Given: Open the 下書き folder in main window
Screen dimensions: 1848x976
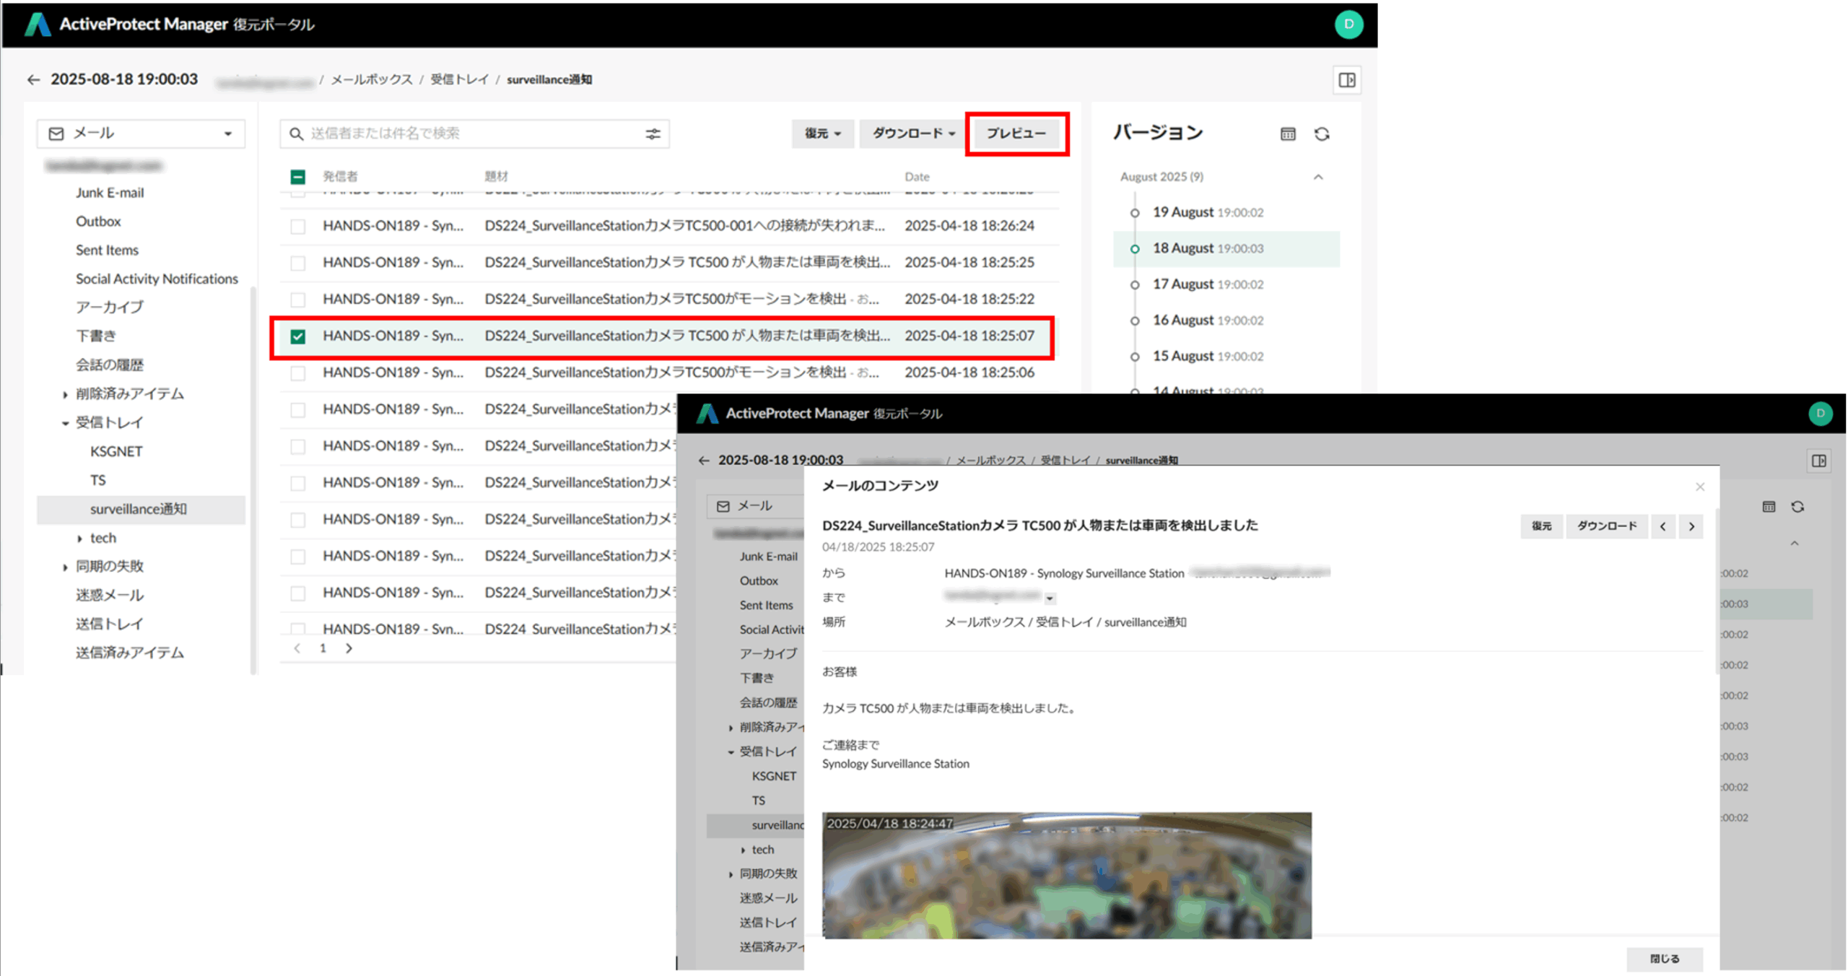Looking at the screenshot, I should (95, 336).
